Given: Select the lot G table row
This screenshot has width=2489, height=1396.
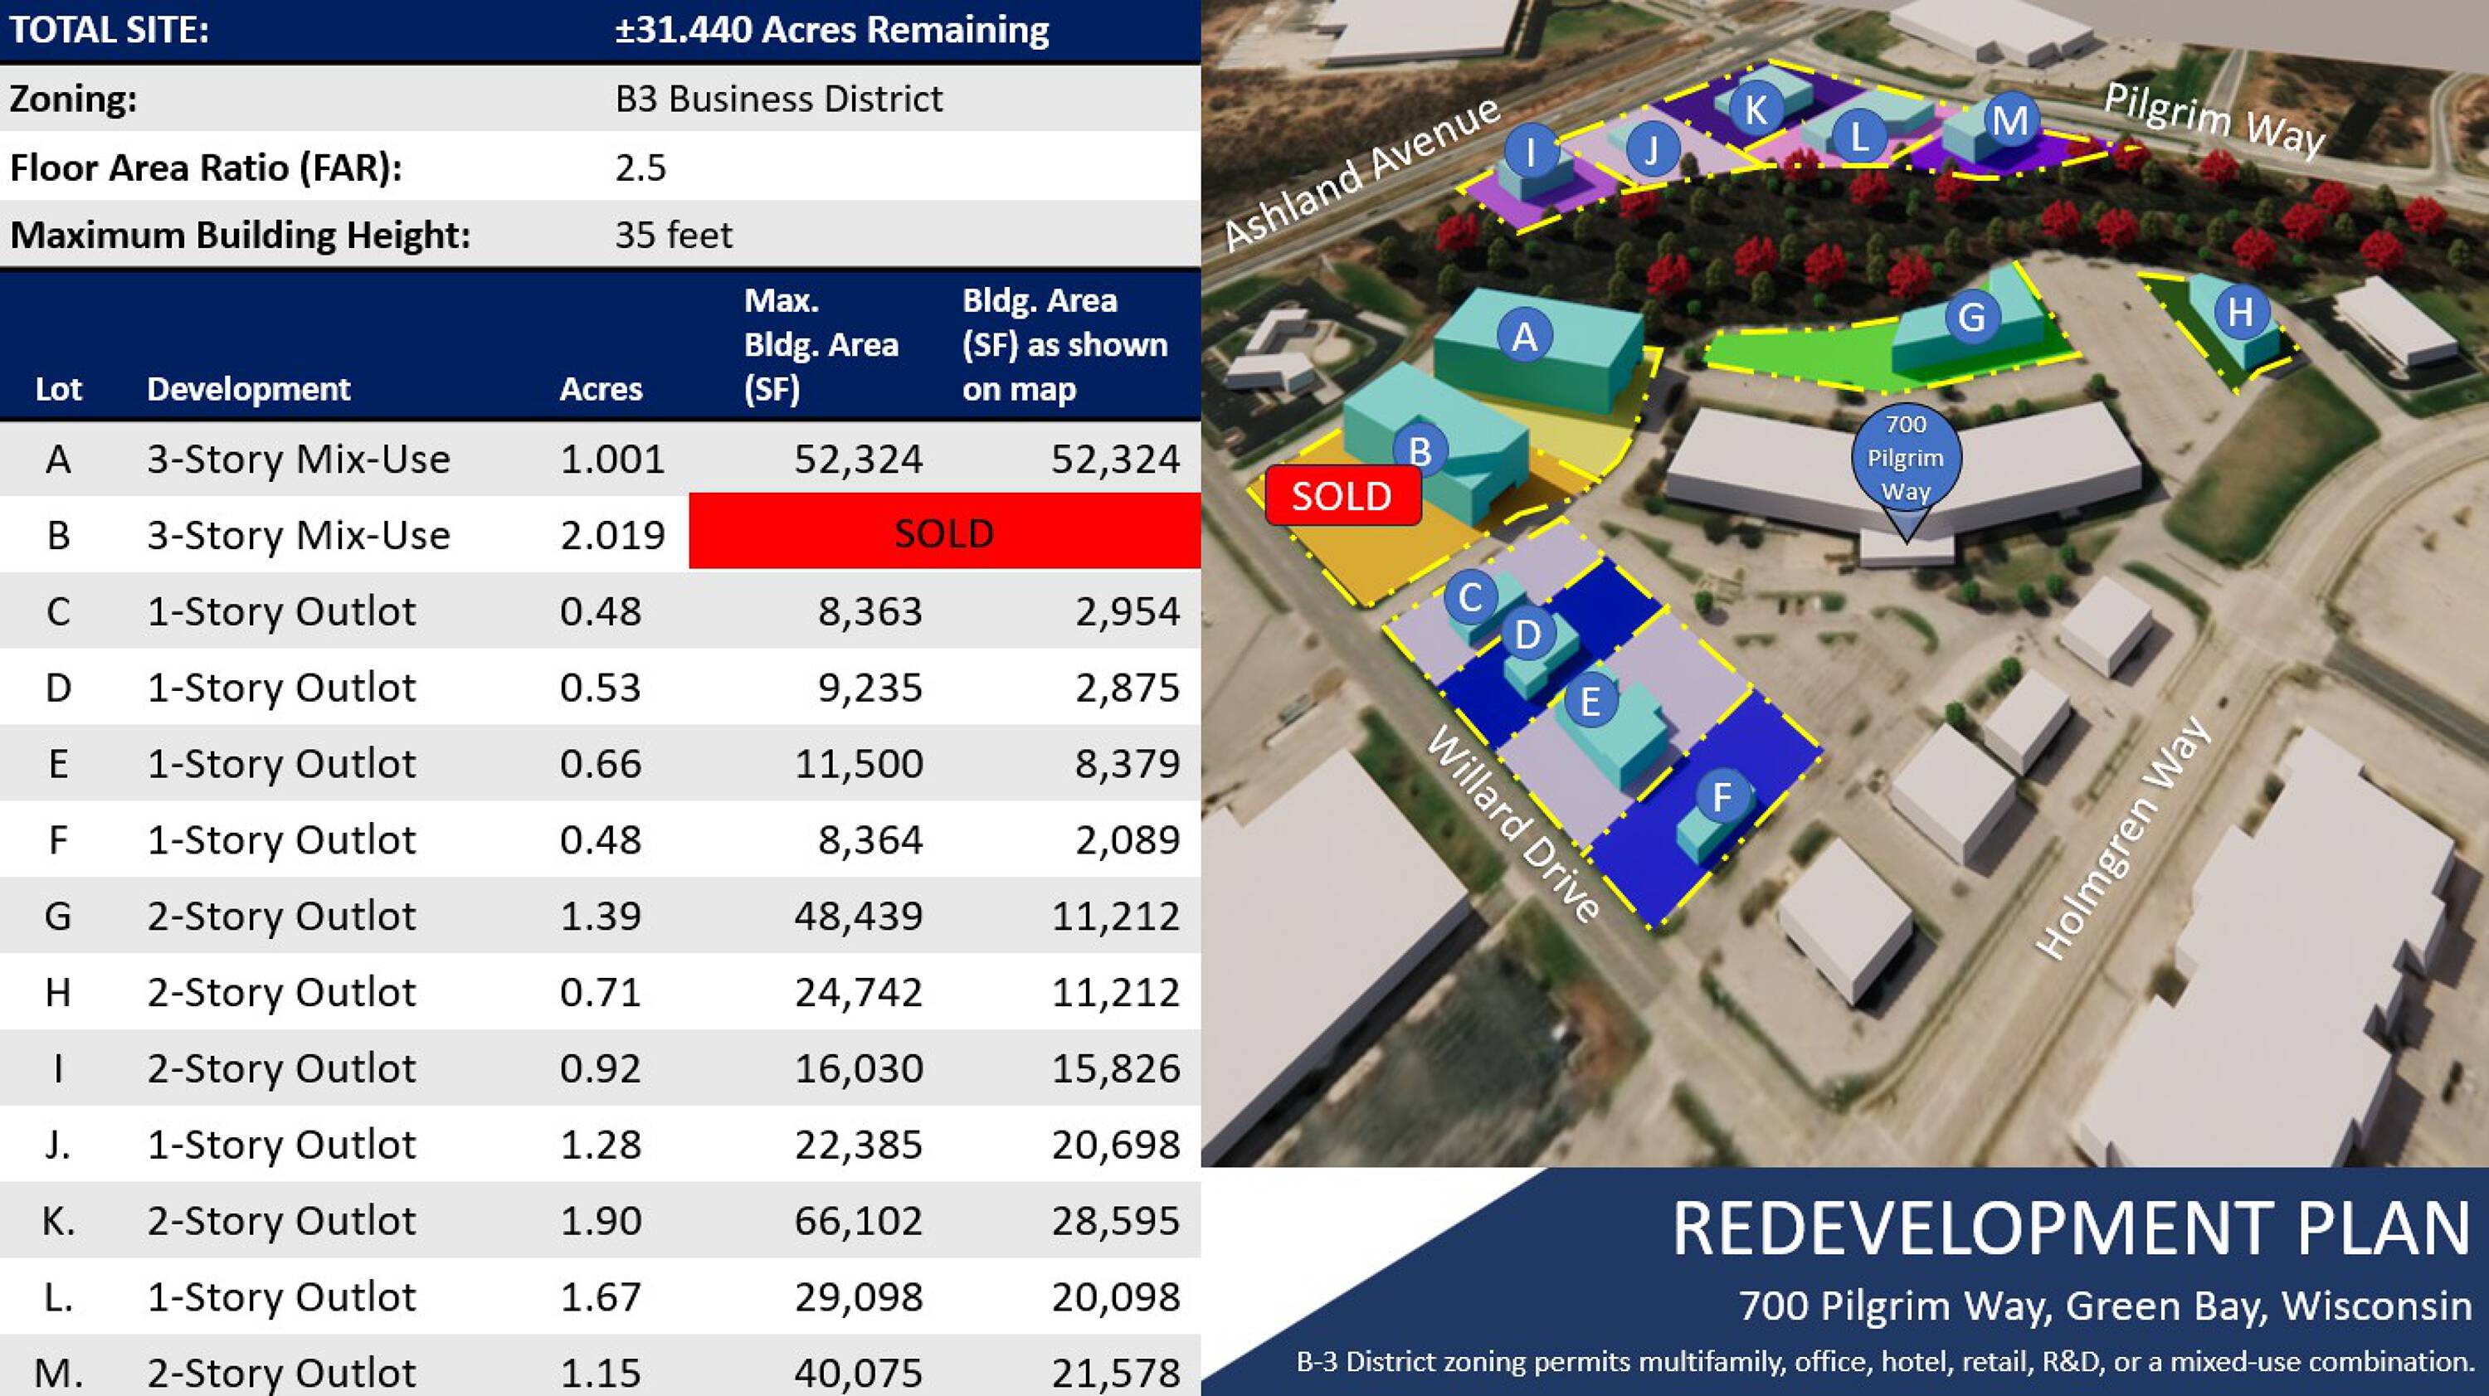Looking at the screenshot, I should (x=599, y=915).
